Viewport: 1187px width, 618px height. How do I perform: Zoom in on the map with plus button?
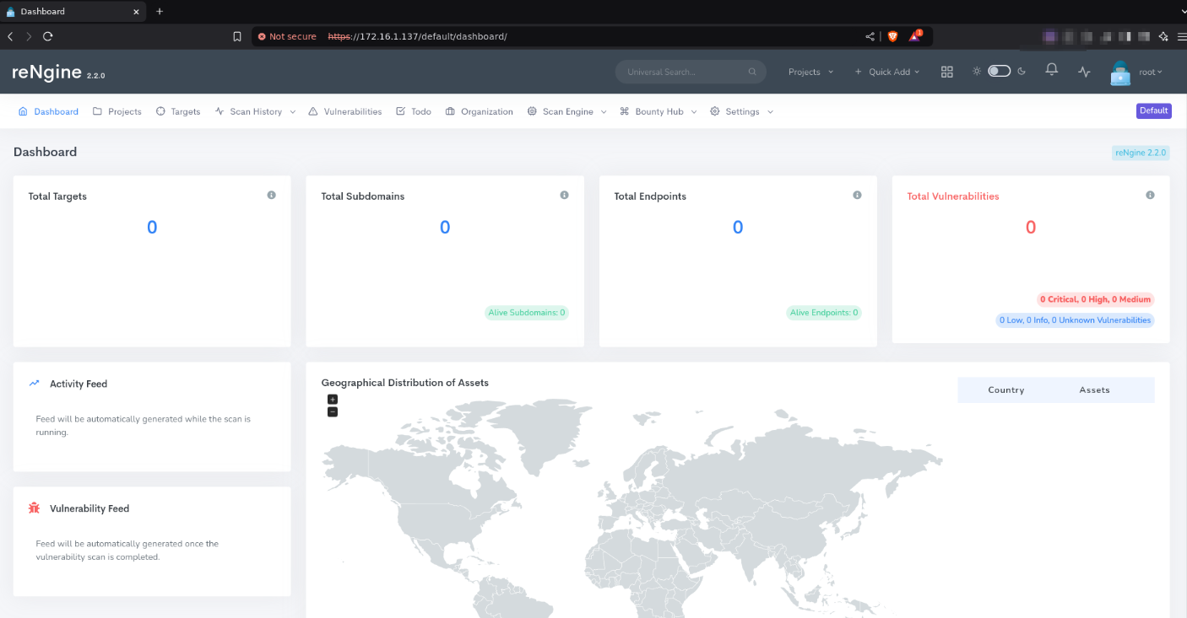tap(333, 399)
